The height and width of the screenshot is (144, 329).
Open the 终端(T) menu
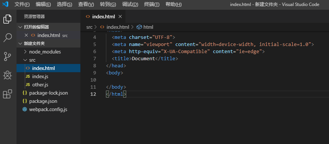(x=152, y=4)
